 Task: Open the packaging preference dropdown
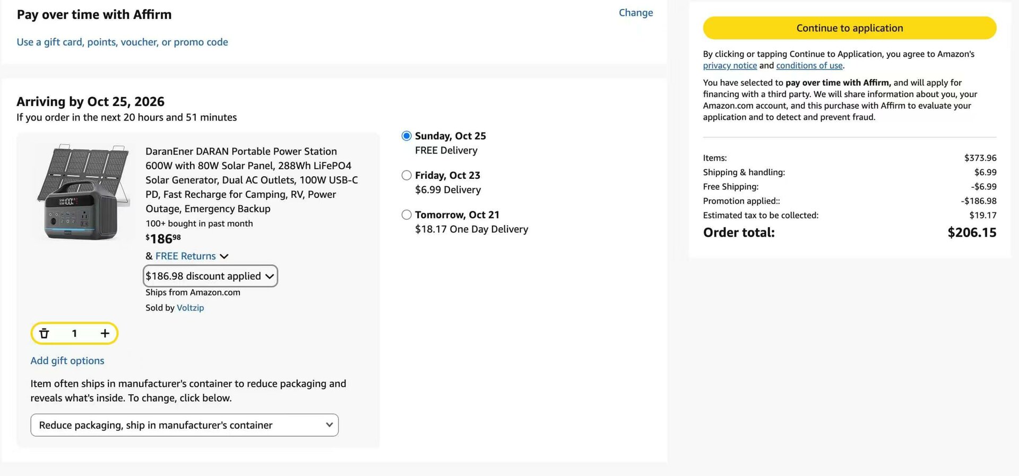tap(185, 425)
